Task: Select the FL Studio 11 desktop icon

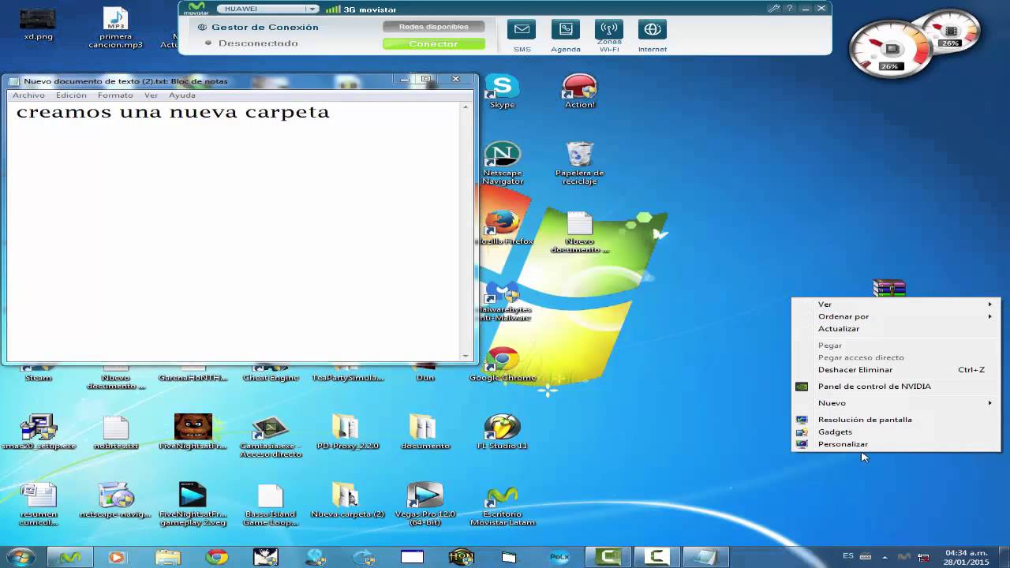Action: pos(502,432)
